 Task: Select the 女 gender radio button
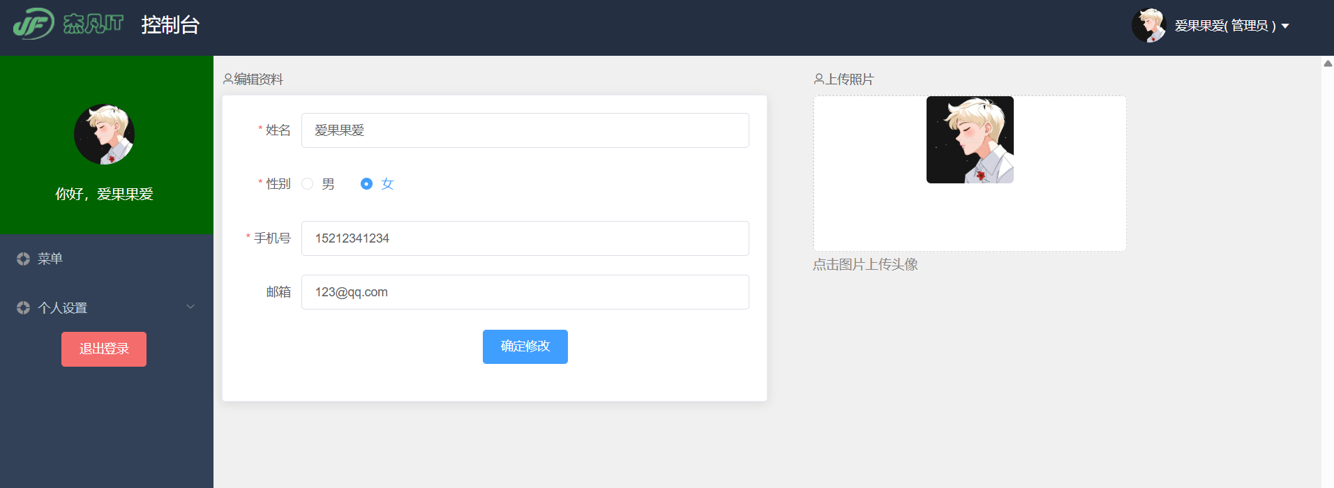click(366, 184)
